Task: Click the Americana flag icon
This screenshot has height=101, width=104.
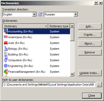Action: (x=6, y=37)
